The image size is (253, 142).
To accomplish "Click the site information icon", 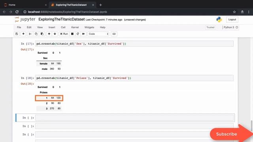I will point(25,12).
